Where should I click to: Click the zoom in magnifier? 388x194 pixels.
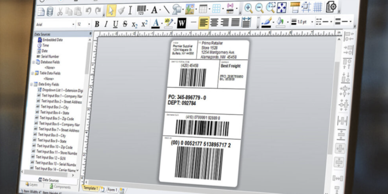point(248,9)
